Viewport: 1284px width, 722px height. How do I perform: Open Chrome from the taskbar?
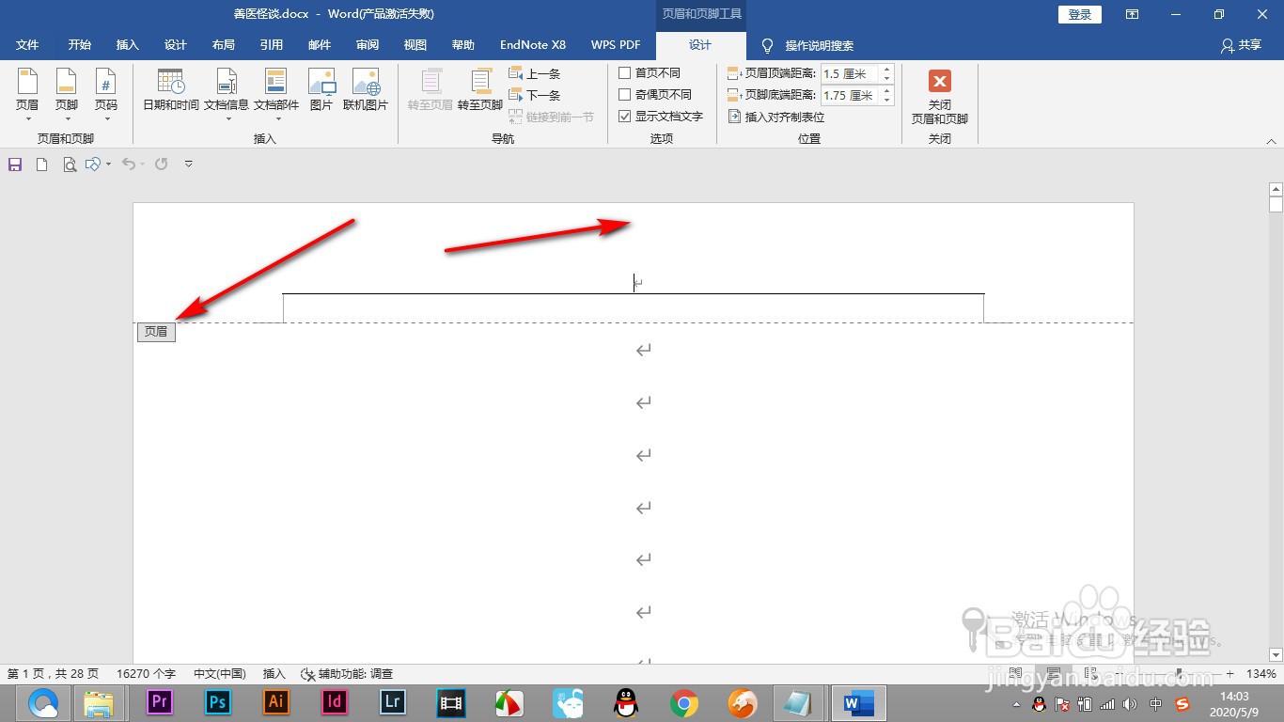(684, 702)
